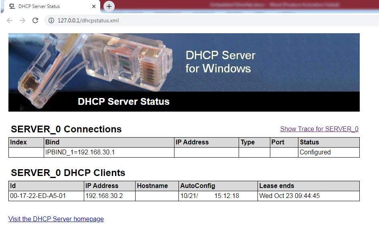Click the SERVER_0 Connections heading
The image size is (379, 228).
[66, 129]
